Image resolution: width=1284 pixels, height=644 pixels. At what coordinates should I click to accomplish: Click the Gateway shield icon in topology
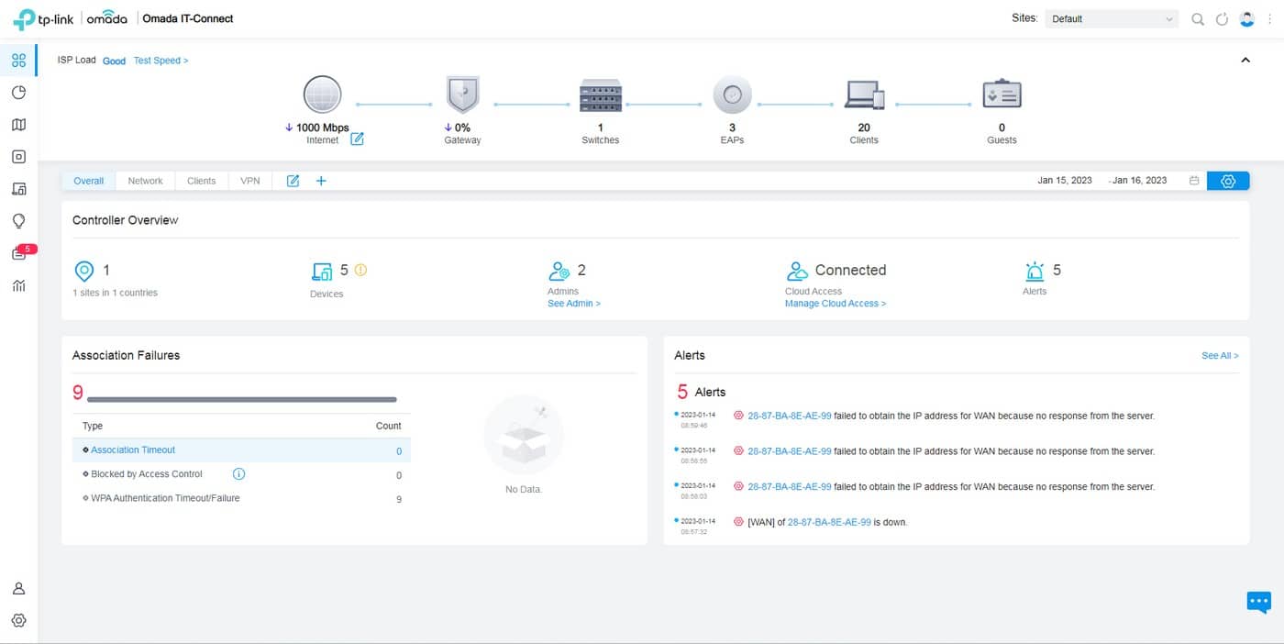(x=462, y=94)
